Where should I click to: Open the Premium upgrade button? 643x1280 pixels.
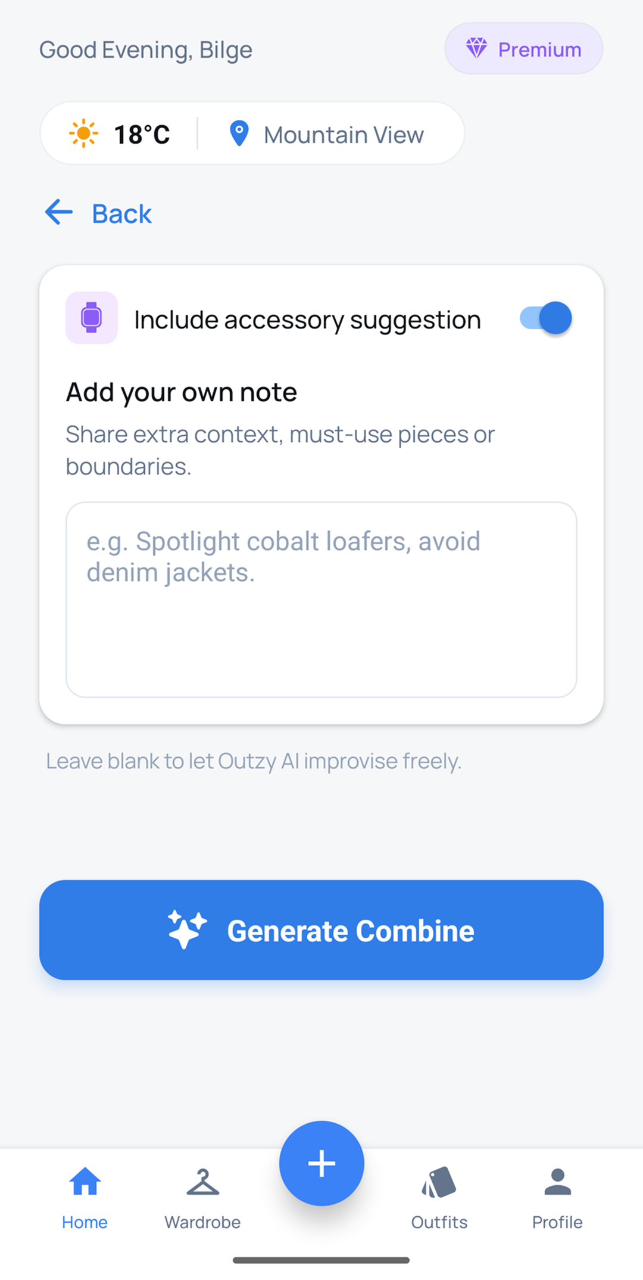click(x=524, y=49)
